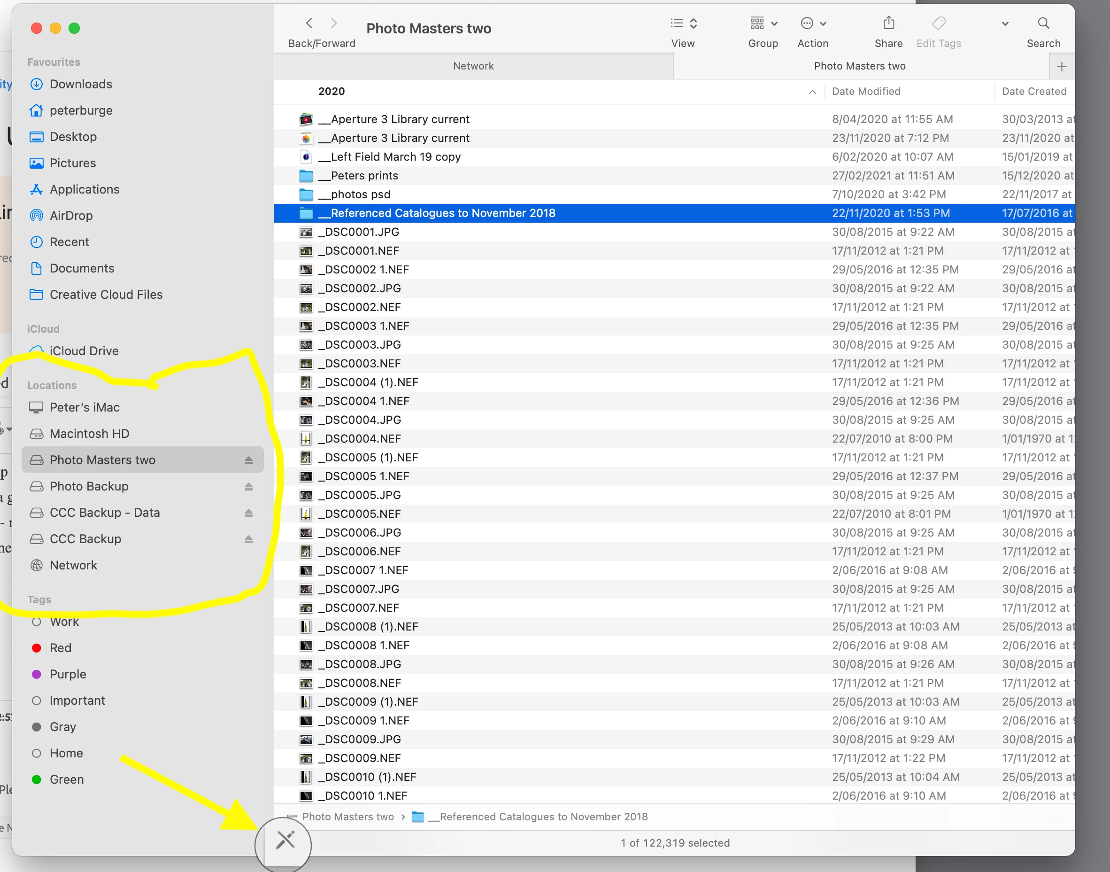The height and width of the screenshot is (872, 1110).
Task: Select the Green tag in sidebar
Action: [66, 779]
